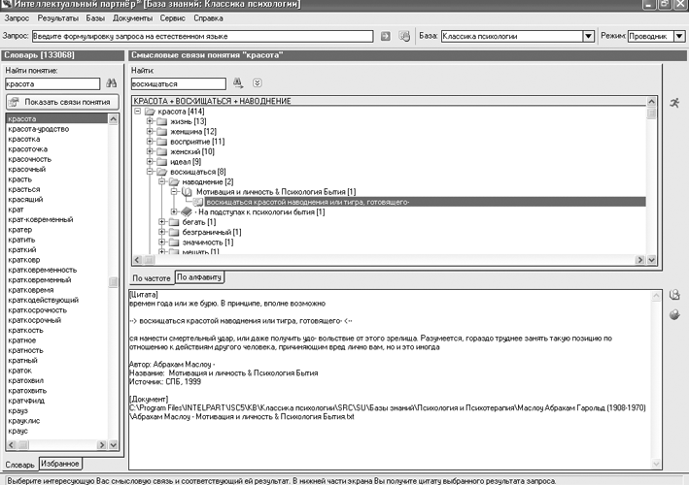Click the running man icon on right

[x=674, y=102]
